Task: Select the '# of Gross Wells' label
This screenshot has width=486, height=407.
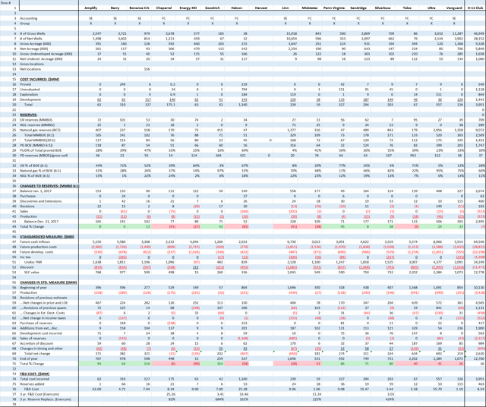Action: click(x=33, y=33)
